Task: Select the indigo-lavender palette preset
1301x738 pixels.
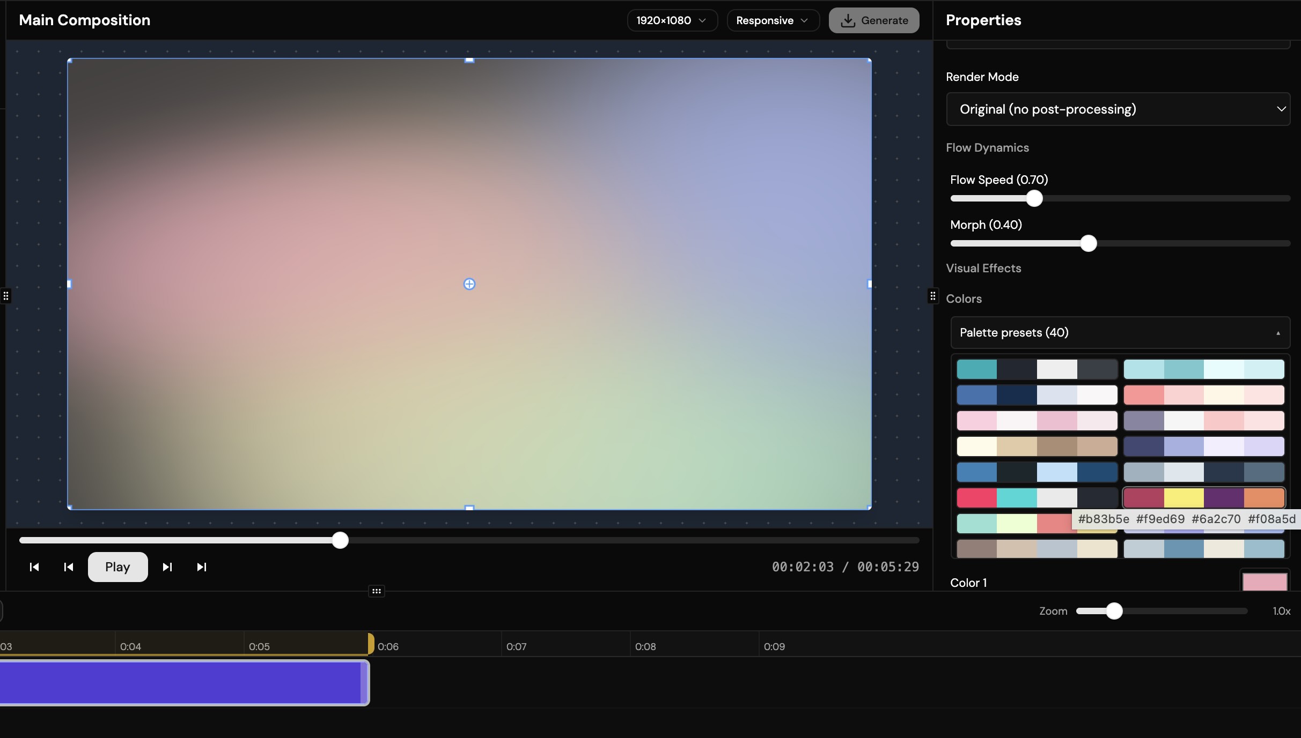Action: (x=1204, y=446)
